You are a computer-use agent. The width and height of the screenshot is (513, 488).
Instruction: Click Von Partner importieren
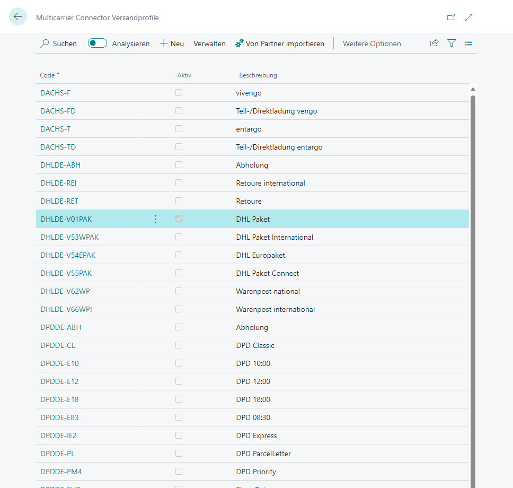tap(280, 43)
